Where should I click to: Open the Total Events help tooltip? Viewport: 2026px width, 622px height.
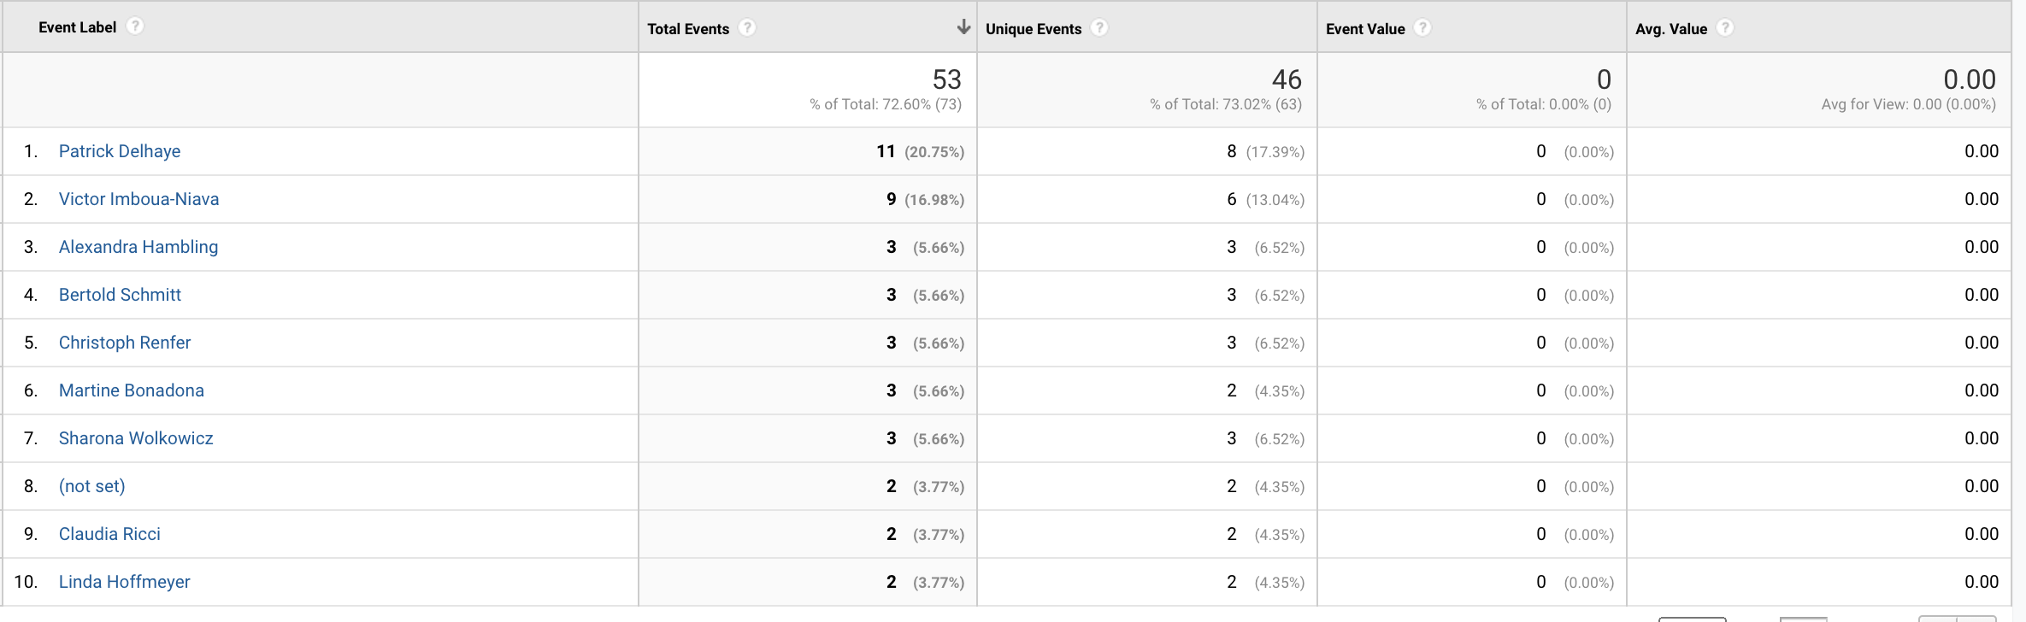[746, 27]
